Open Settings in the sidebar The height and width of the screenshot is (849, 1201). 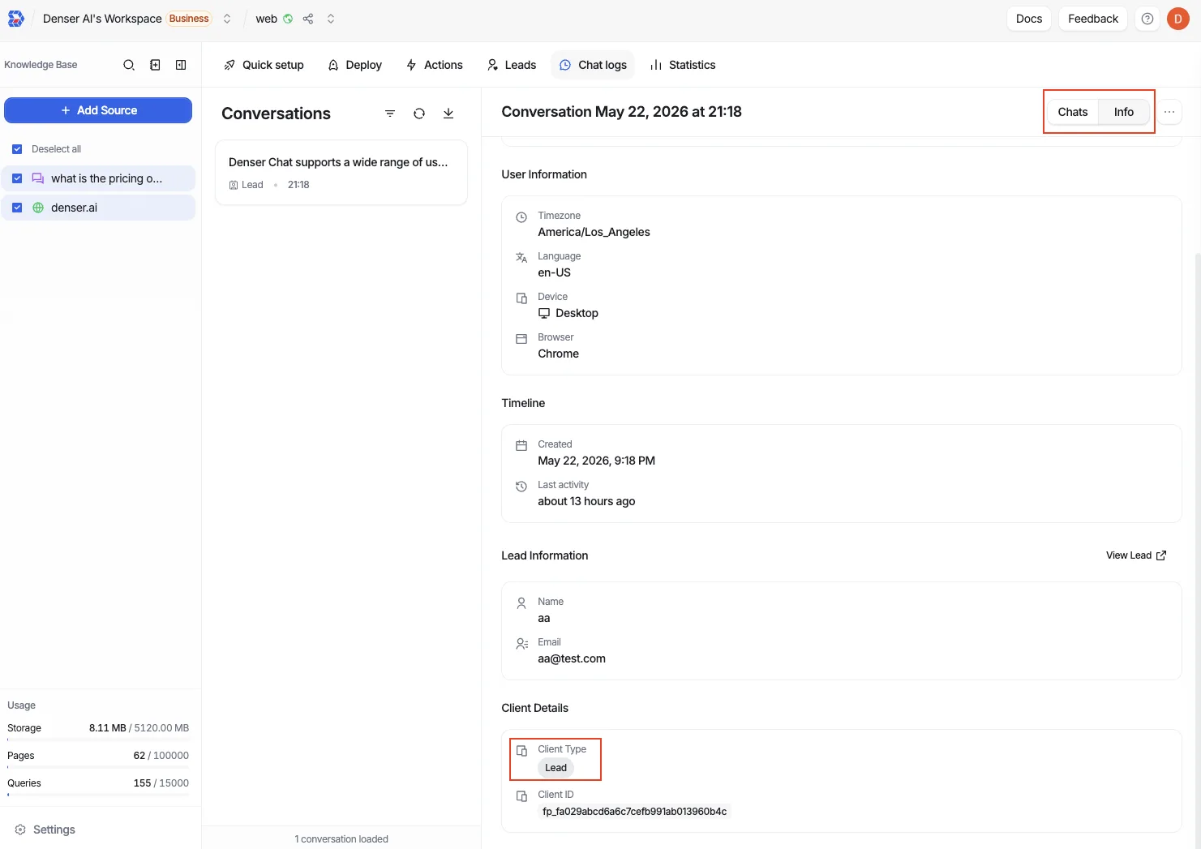tap(45, 830)
